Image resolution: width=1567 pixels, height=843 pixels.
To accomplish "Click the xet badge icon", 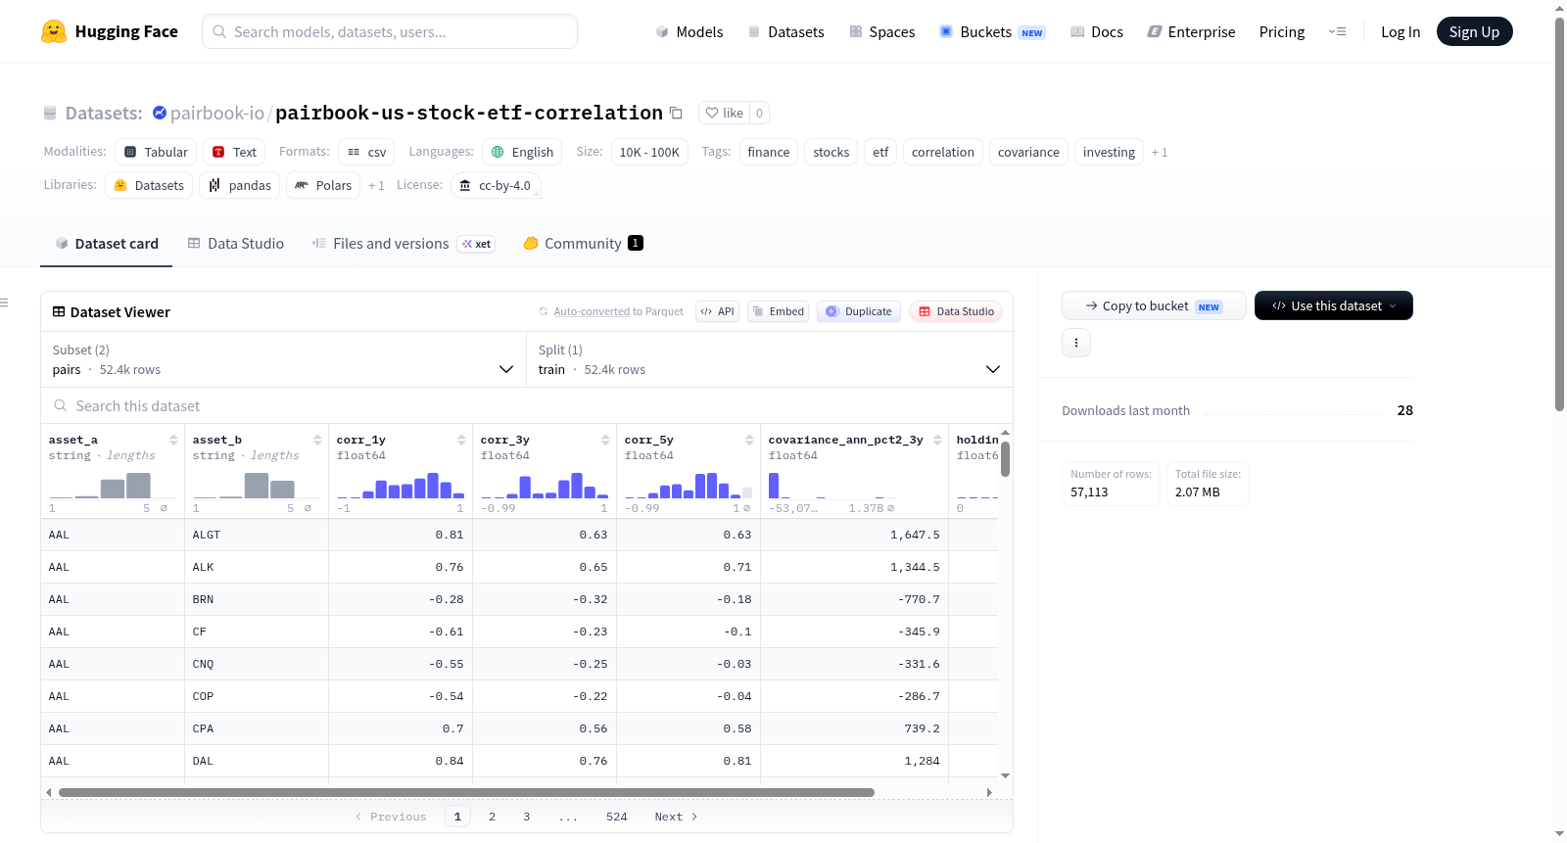I will tap(477, 244).
